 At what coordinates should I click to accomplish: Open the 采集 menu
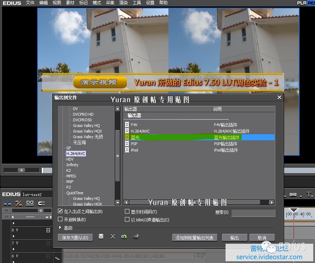point(110,3)
